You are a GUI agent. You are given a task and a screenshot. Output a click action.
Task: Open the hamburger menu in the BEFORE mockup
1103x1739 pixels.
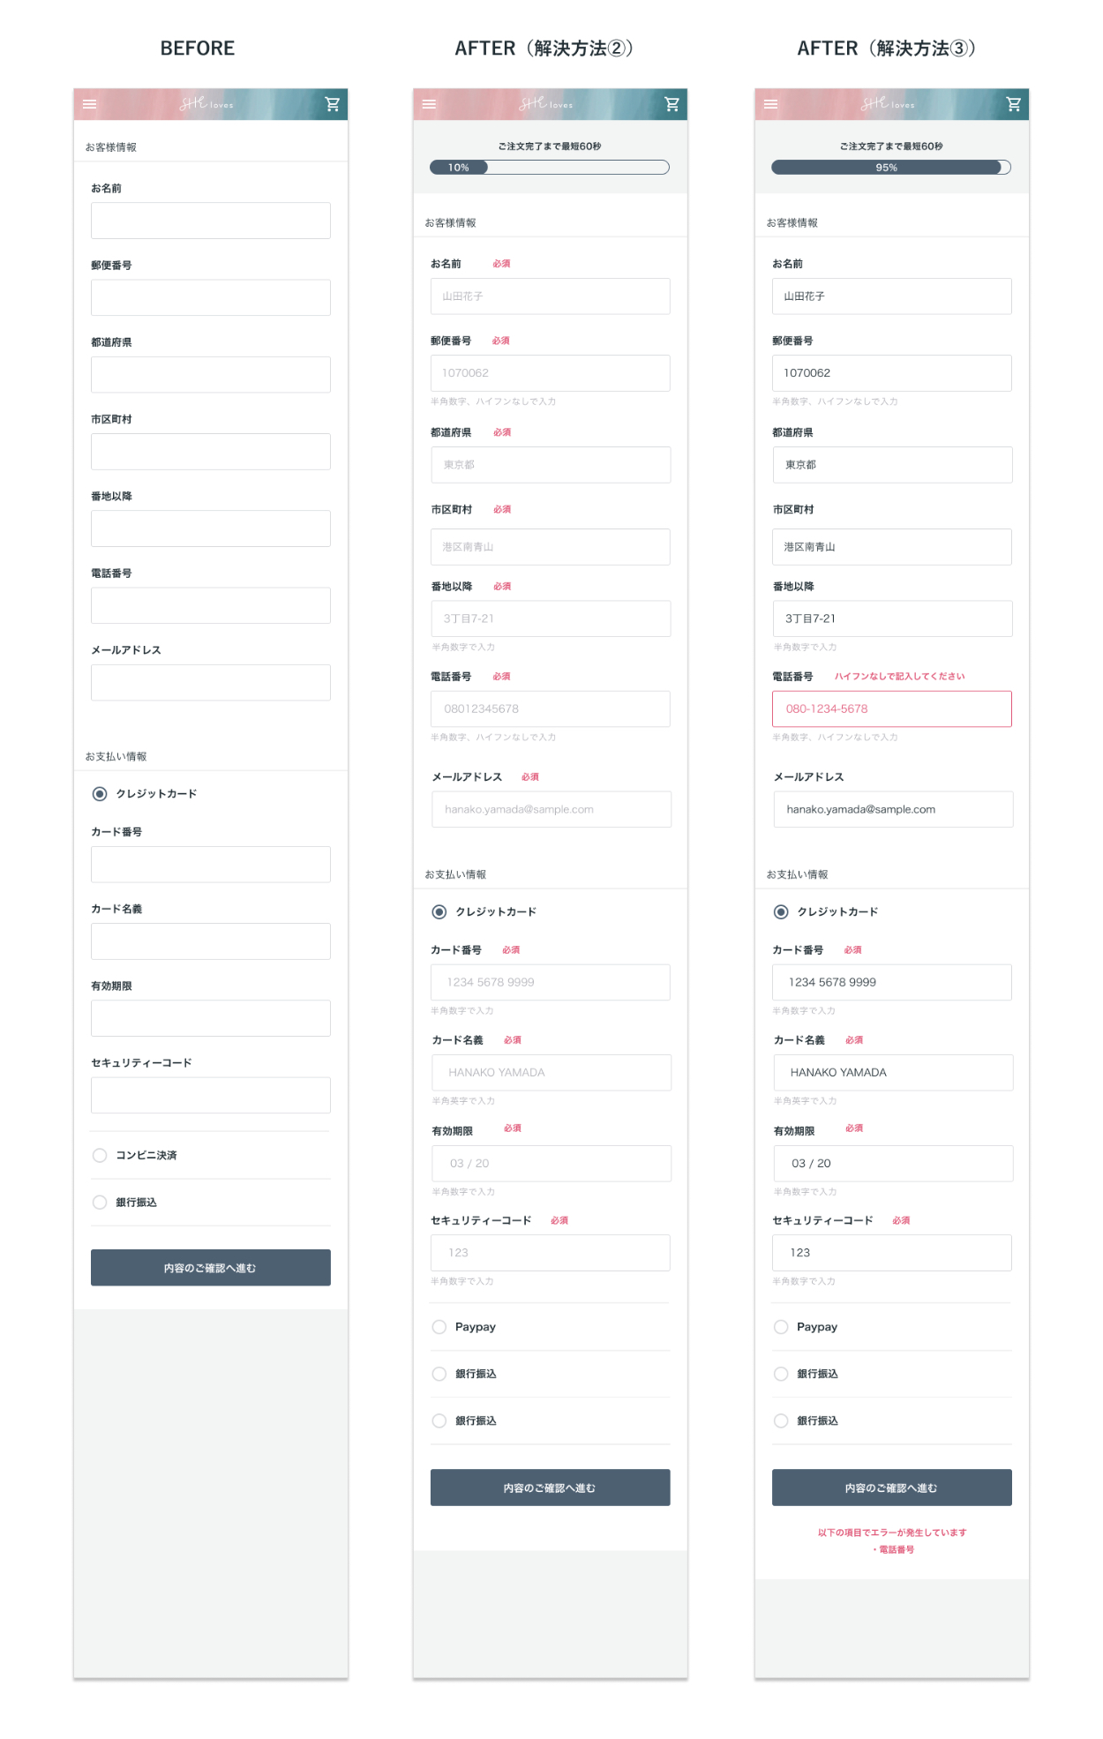coord(89,104)
